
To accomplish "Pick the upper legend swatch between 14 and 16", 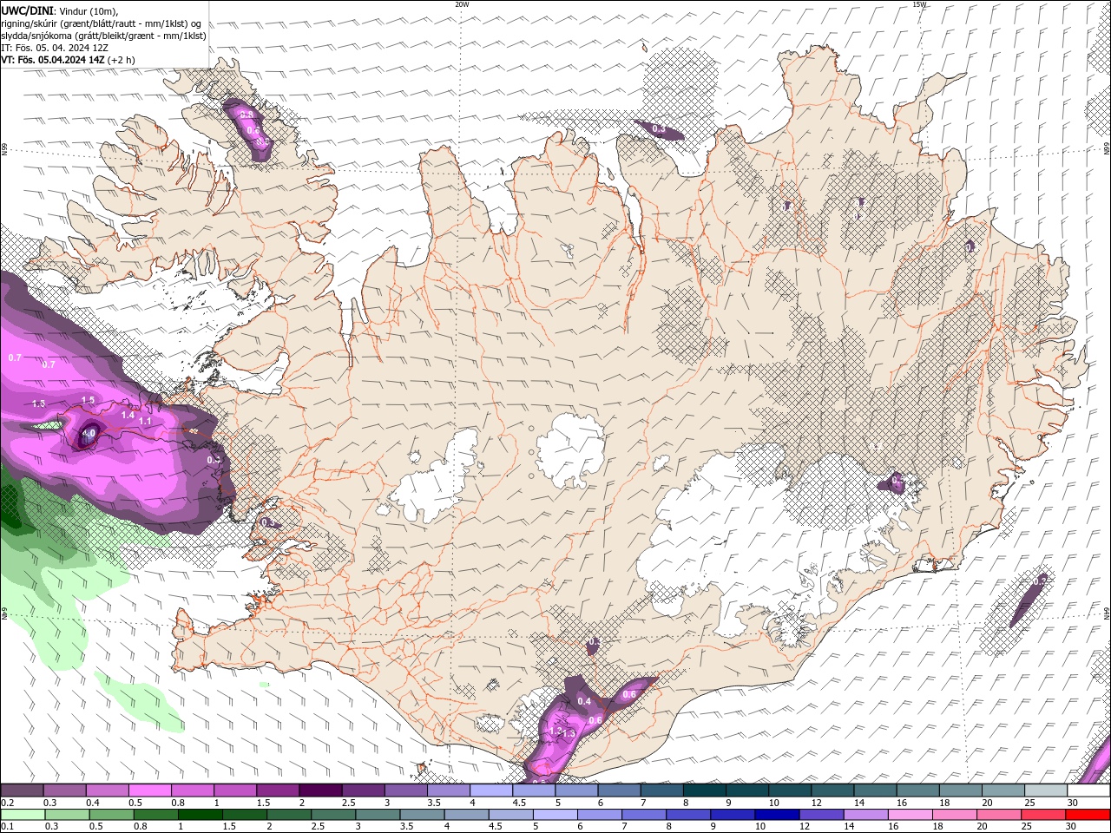I will click(x=875, y=790).
